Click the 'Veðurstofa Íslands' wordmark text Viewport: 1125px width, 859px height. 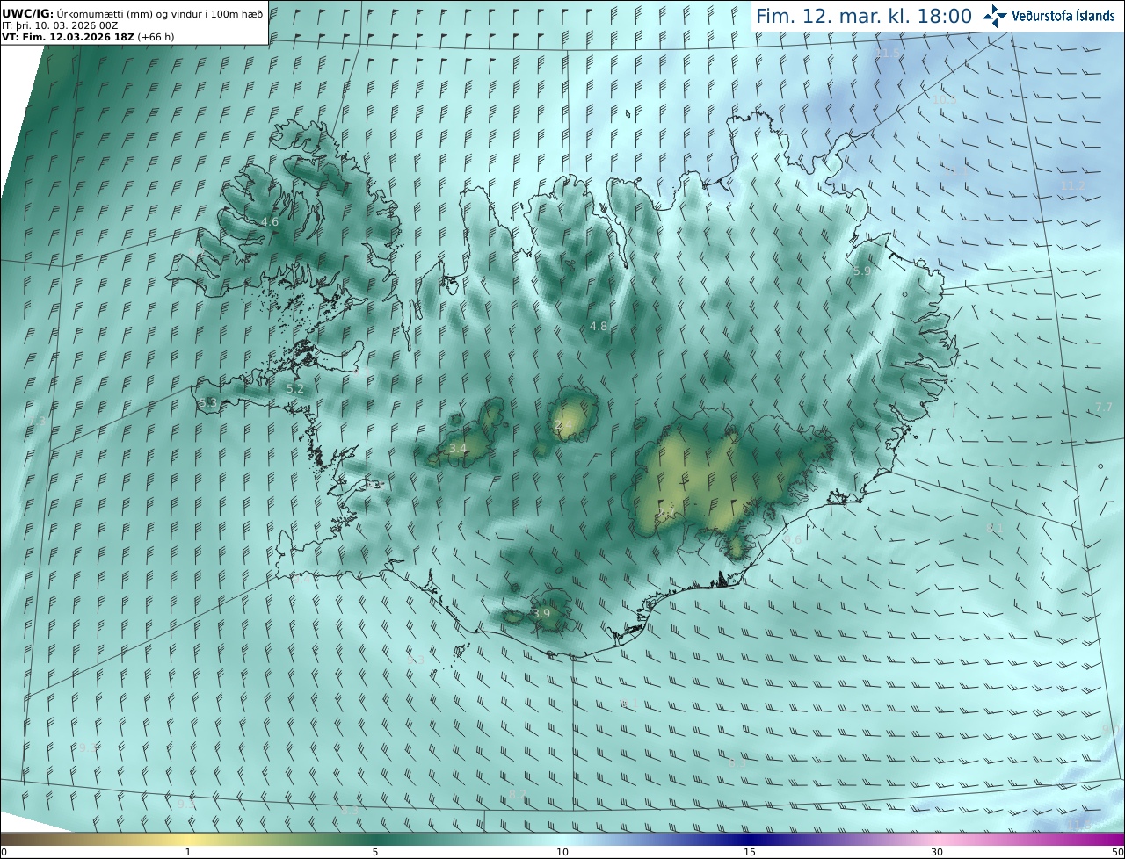click(1063, 16)
